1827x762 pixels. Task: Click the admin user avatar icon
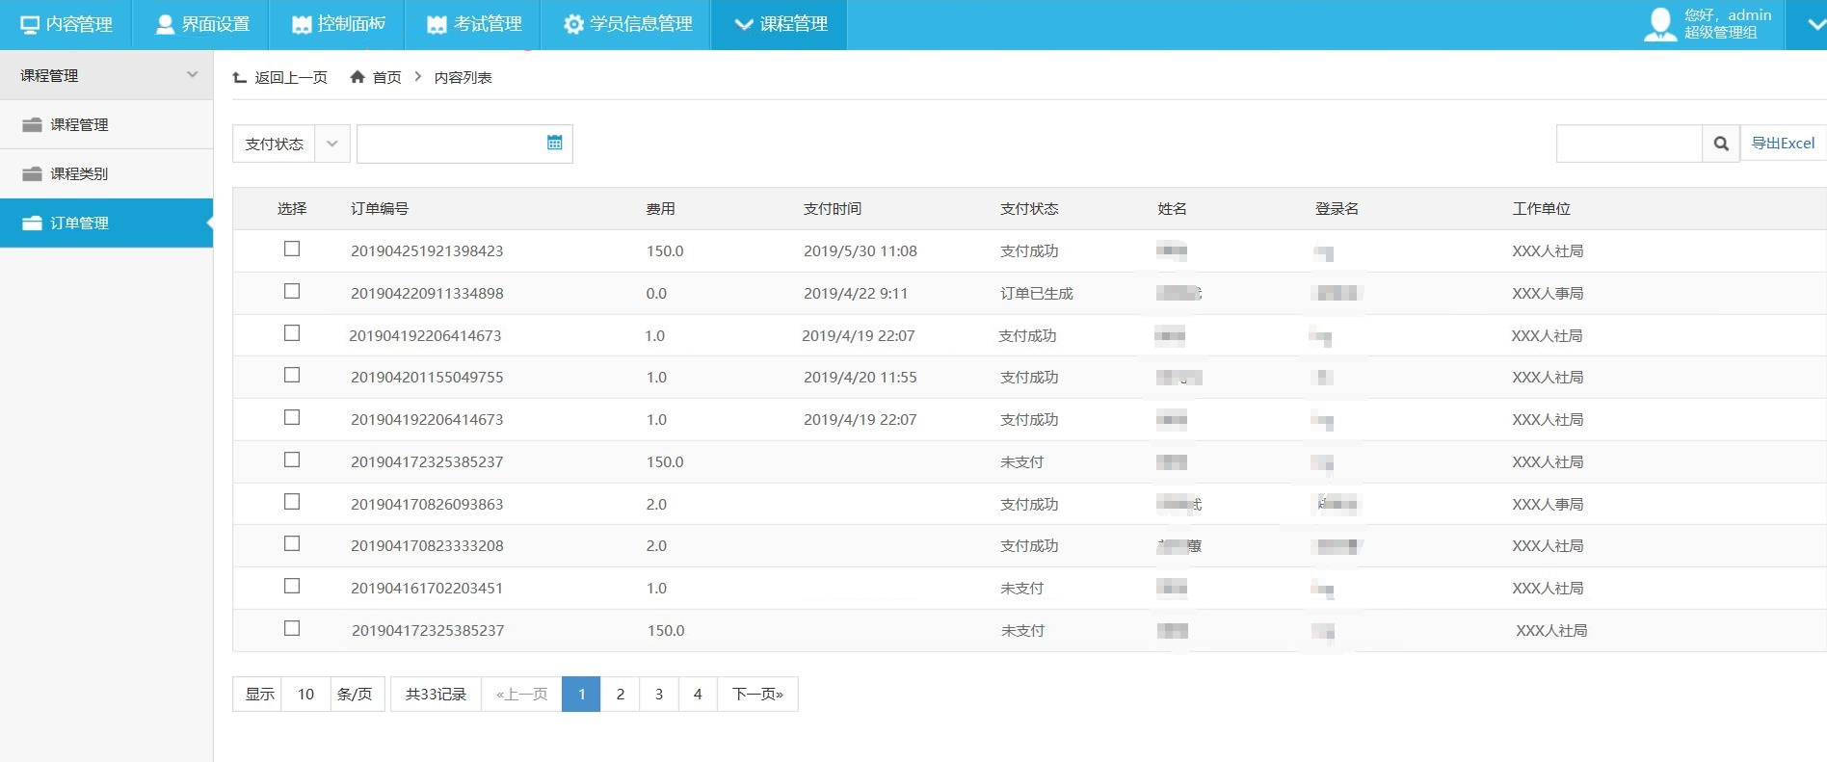tap(1659, 24)
